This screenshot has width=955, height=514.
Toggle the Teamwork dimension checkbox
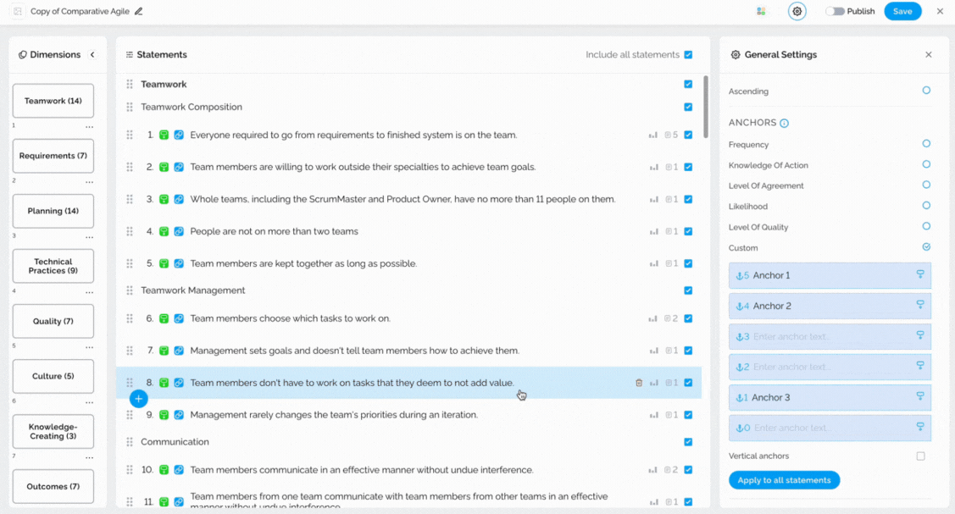click(688, 84)
